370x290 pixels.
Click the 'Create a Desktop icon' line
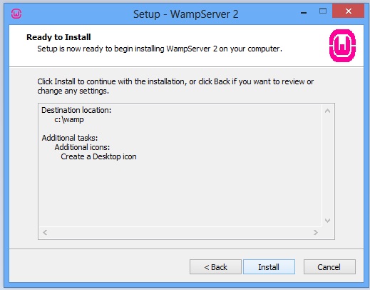click(x=98, y=156)
